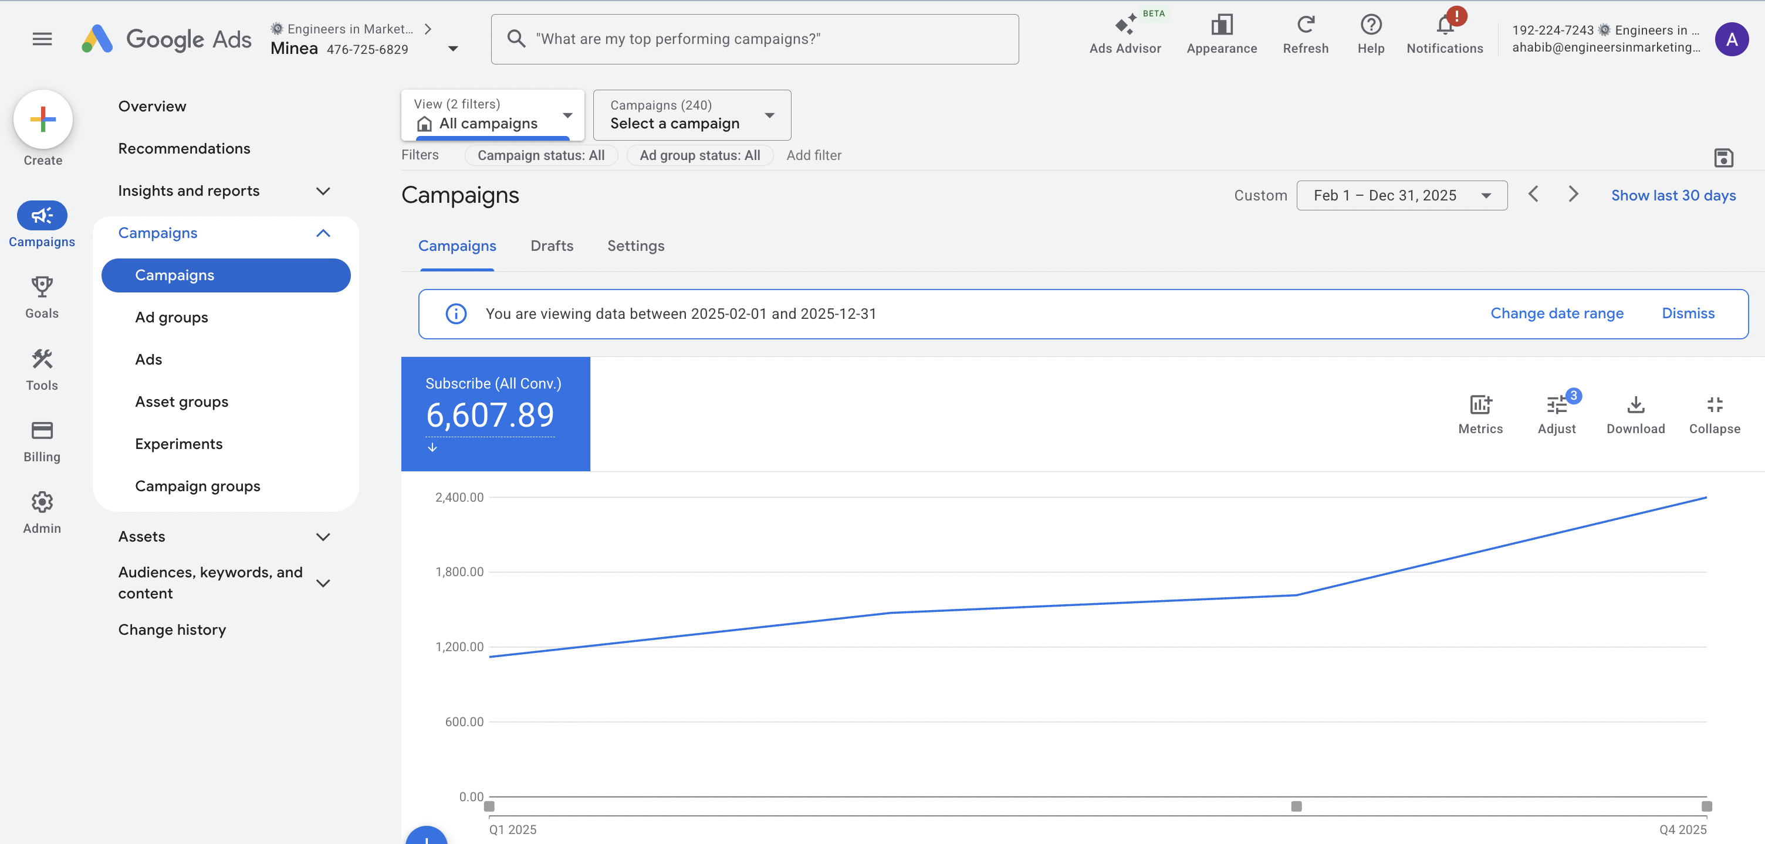This screenshot has height=844, width=1765.
Task: Open the Goals trophy section
Action: [42, 288]
